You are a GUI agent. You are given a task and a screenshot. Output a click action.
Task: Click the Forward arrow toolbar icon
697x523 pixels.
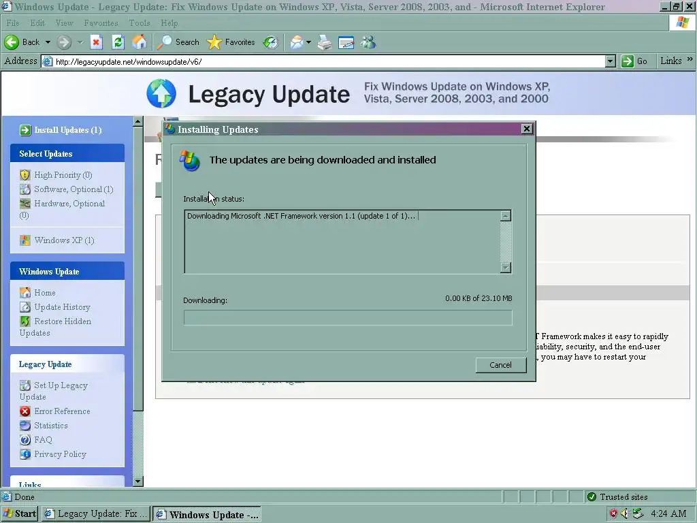[x=64, y=42]
